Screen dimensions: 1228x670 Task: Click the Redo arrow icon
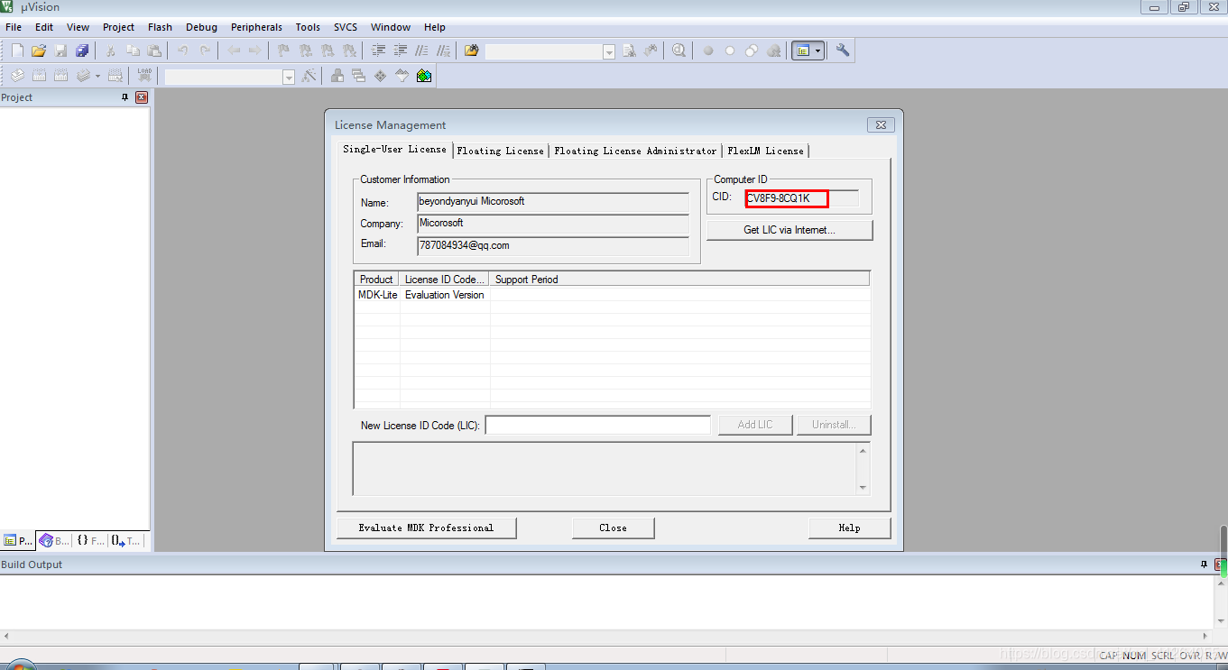pyautogui.click(x=205, y=50)
